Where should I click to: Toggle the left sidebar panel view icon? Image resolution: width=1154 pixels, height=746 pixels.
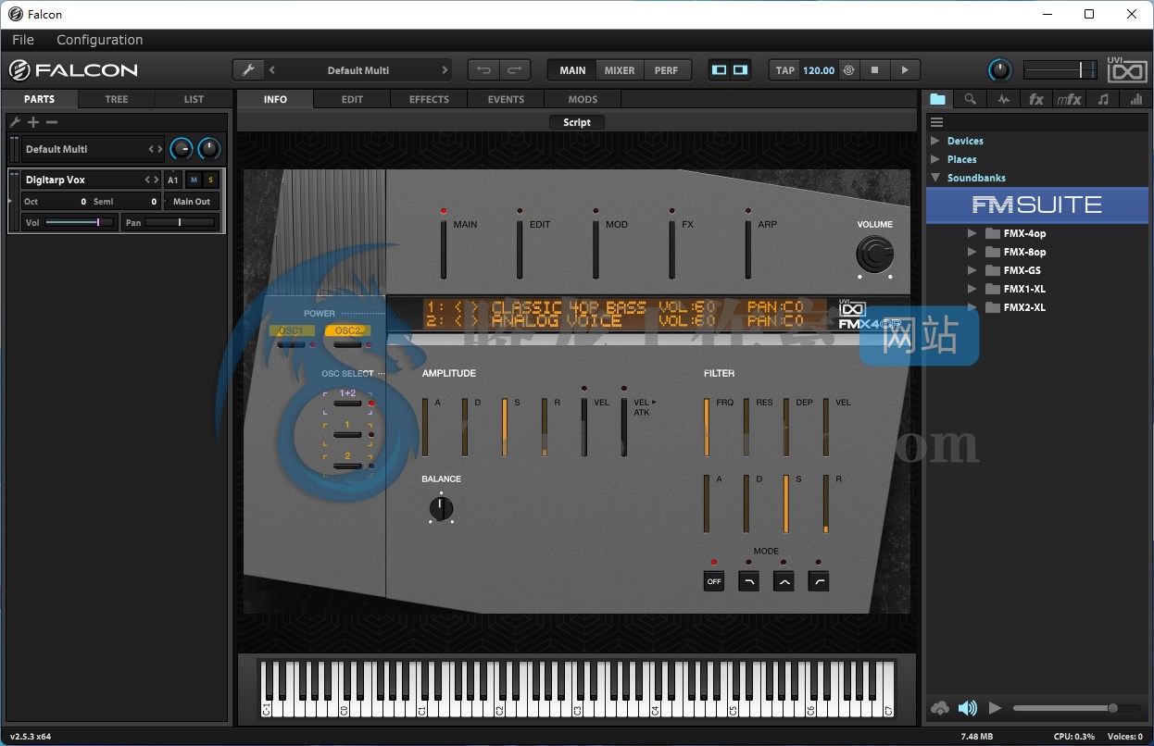[719, 70]
